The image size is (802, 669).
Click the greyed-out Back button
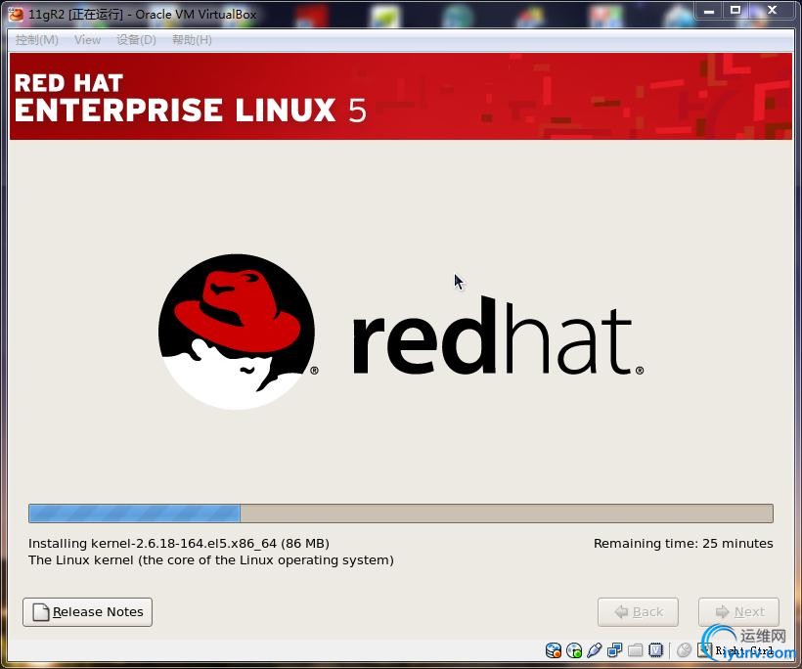tap(638, 612)
